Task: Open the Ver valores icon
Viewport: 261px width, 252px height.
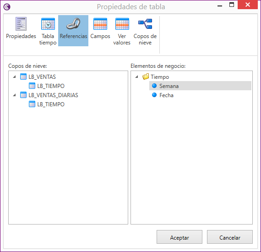Action: coord(122,24)
